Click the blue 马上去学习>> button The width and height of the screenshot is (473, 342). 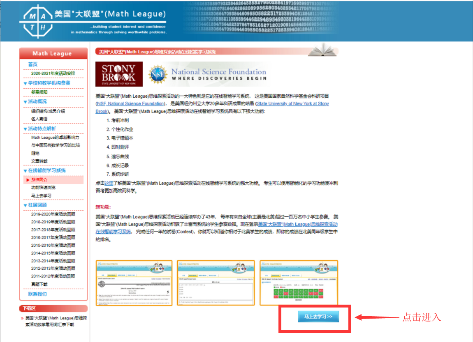click(318, 317)
